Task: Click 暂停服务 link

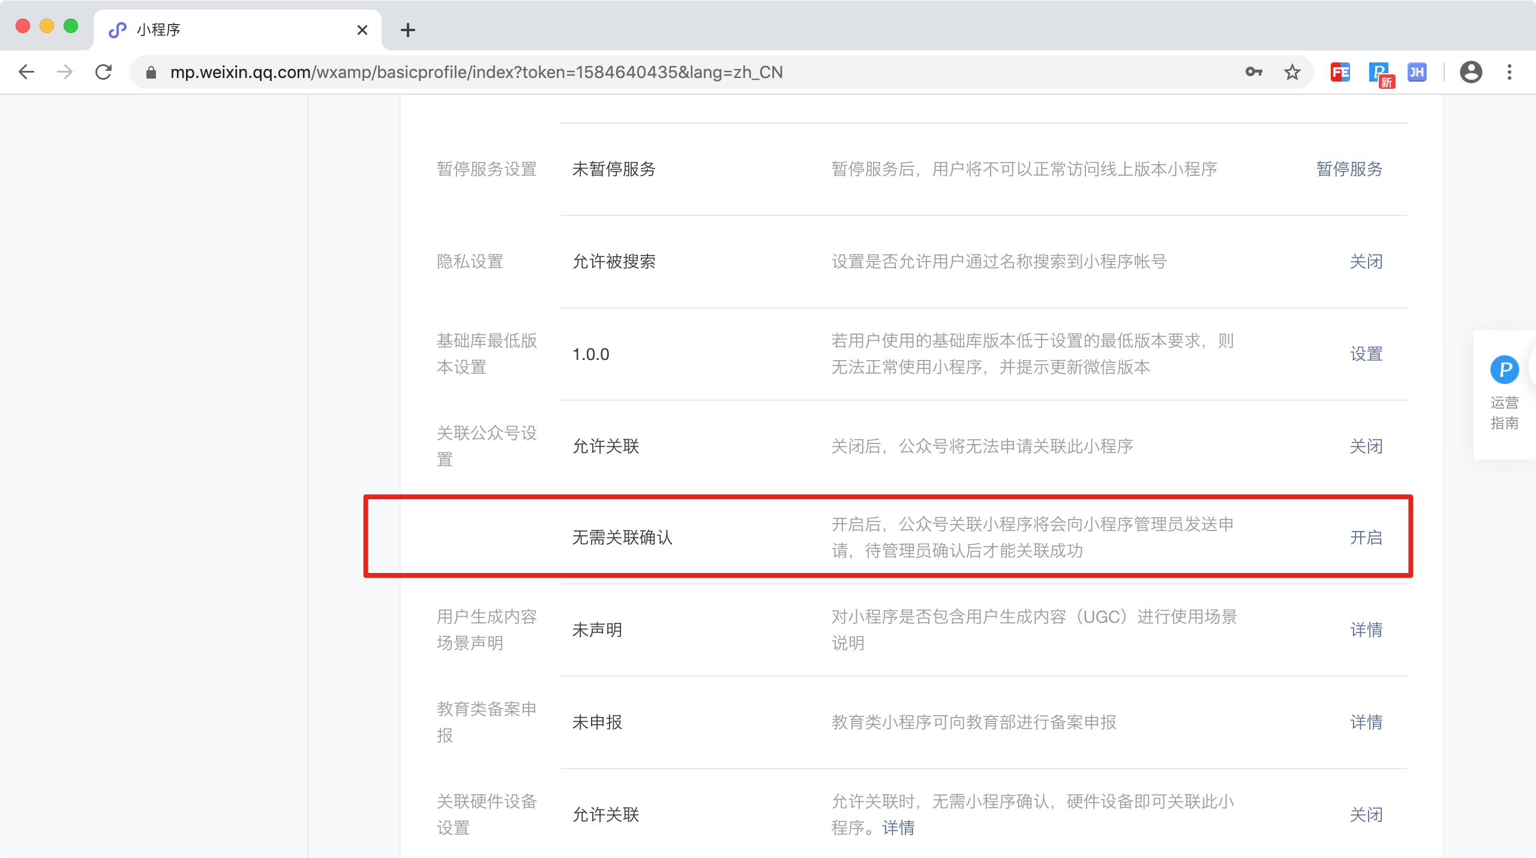Action: pyautogui.click(x=1349, y=169)
